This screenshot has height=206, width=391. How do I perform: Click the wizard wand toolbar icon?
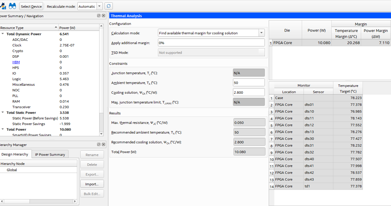(3, 6)
